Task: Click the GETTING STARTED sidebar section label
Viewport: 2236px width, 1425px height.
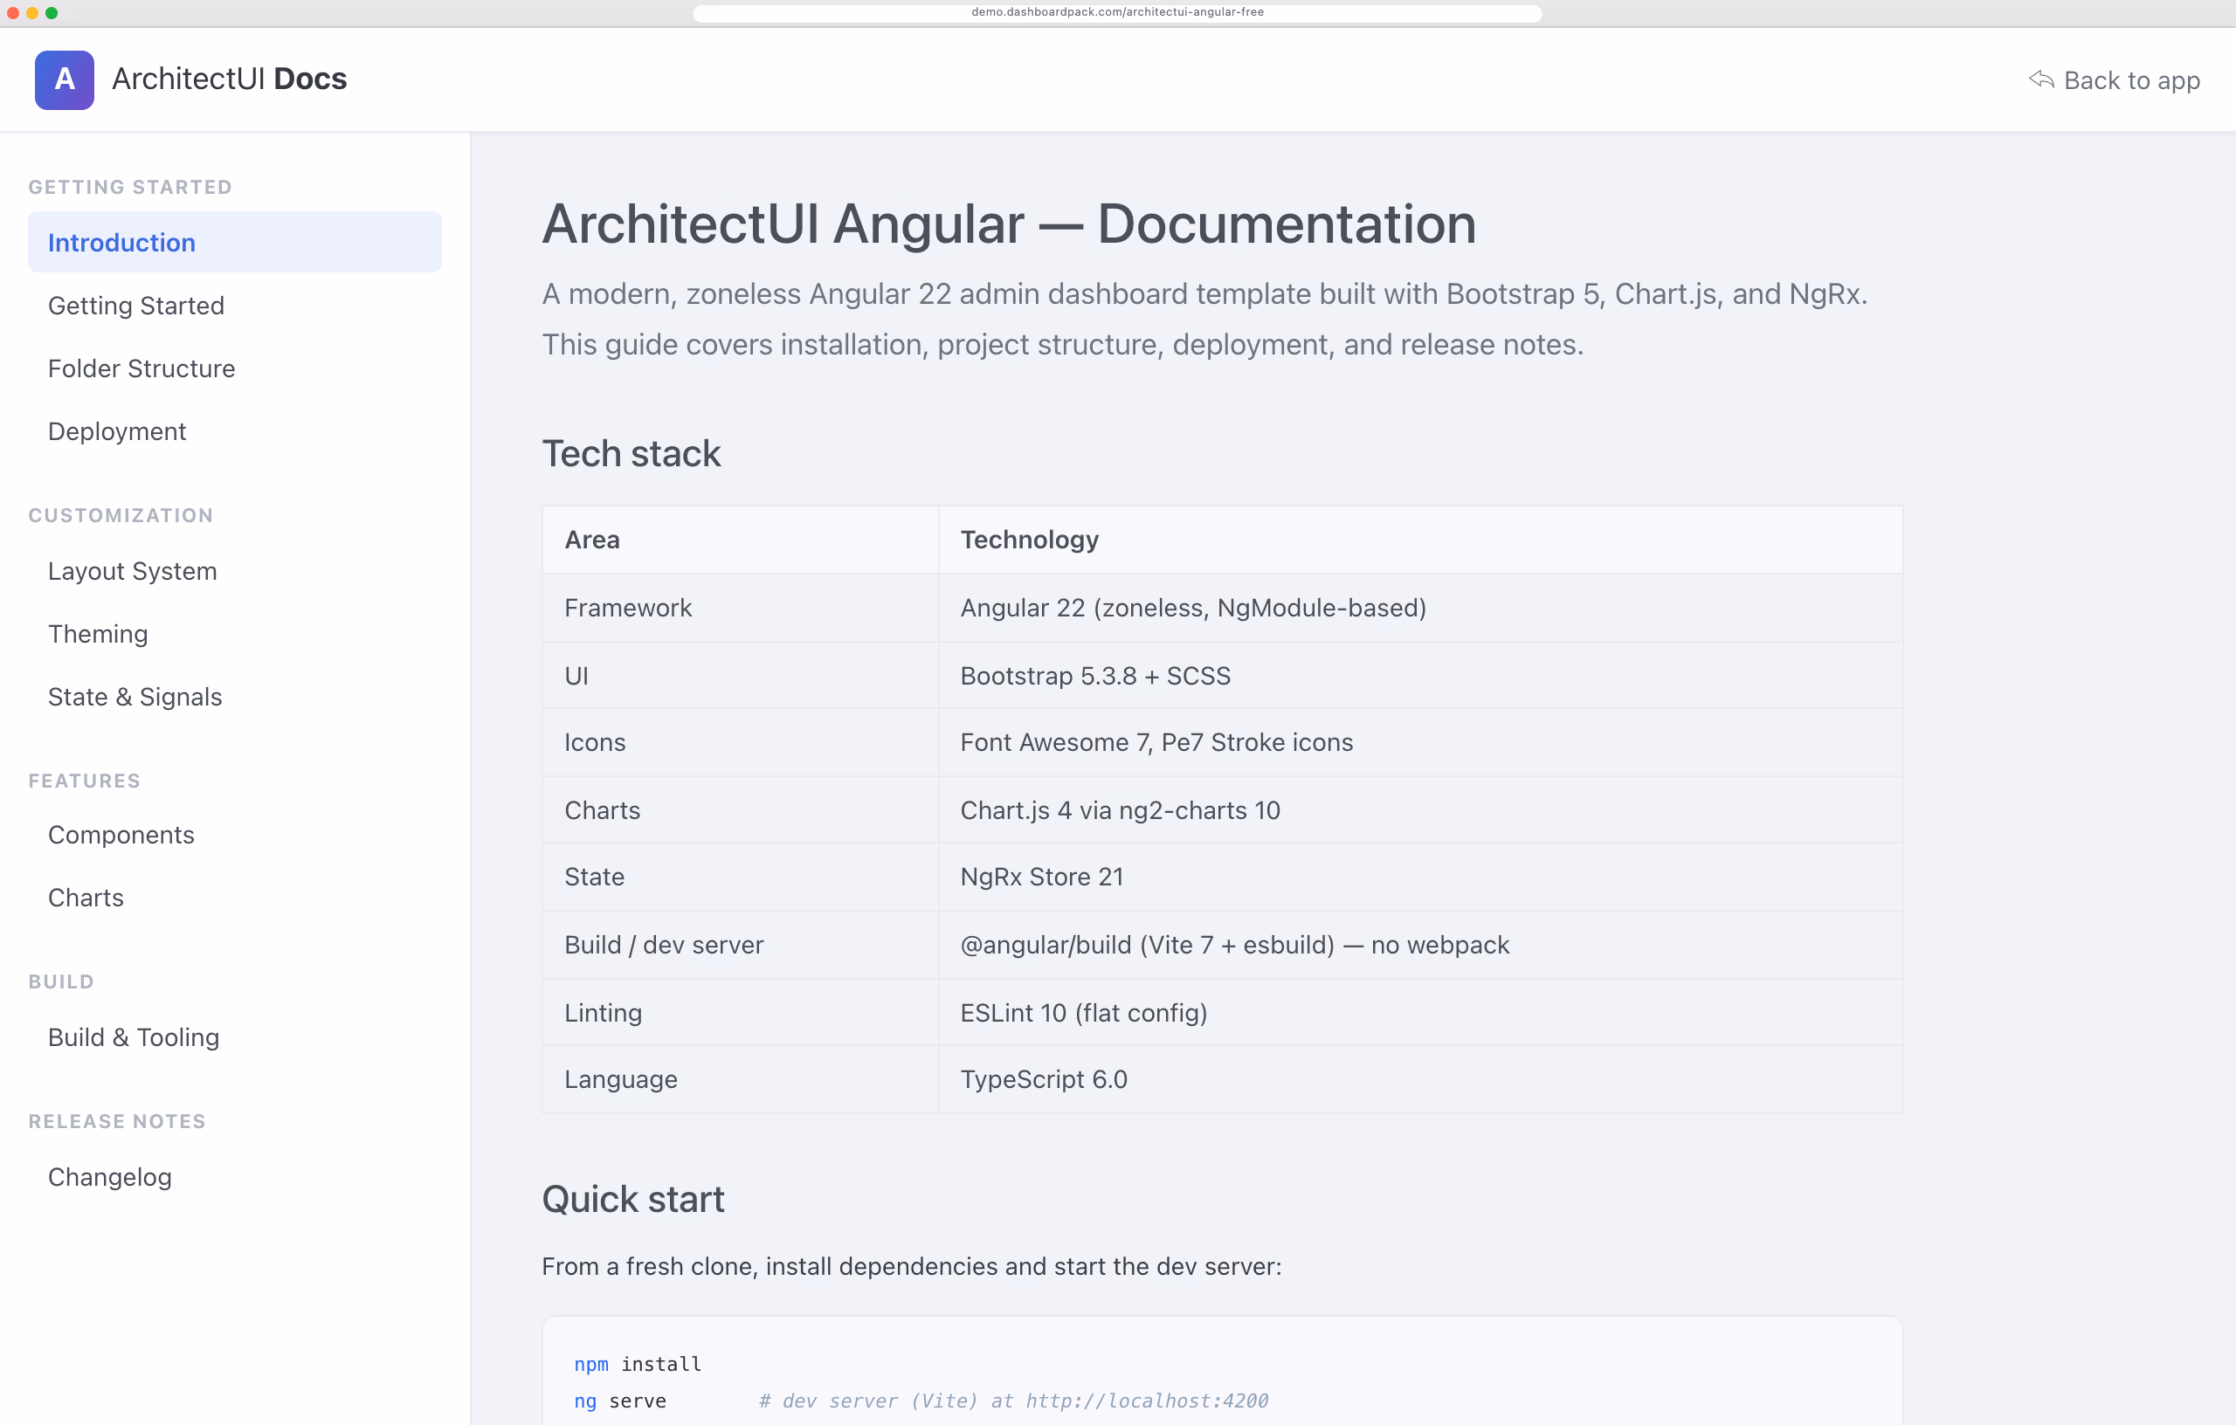Action: click(x=130, y=187)
